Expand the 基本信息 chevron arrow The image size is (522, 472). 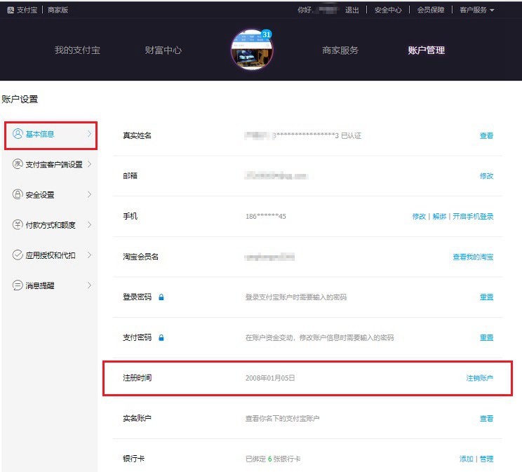(89, 134)
